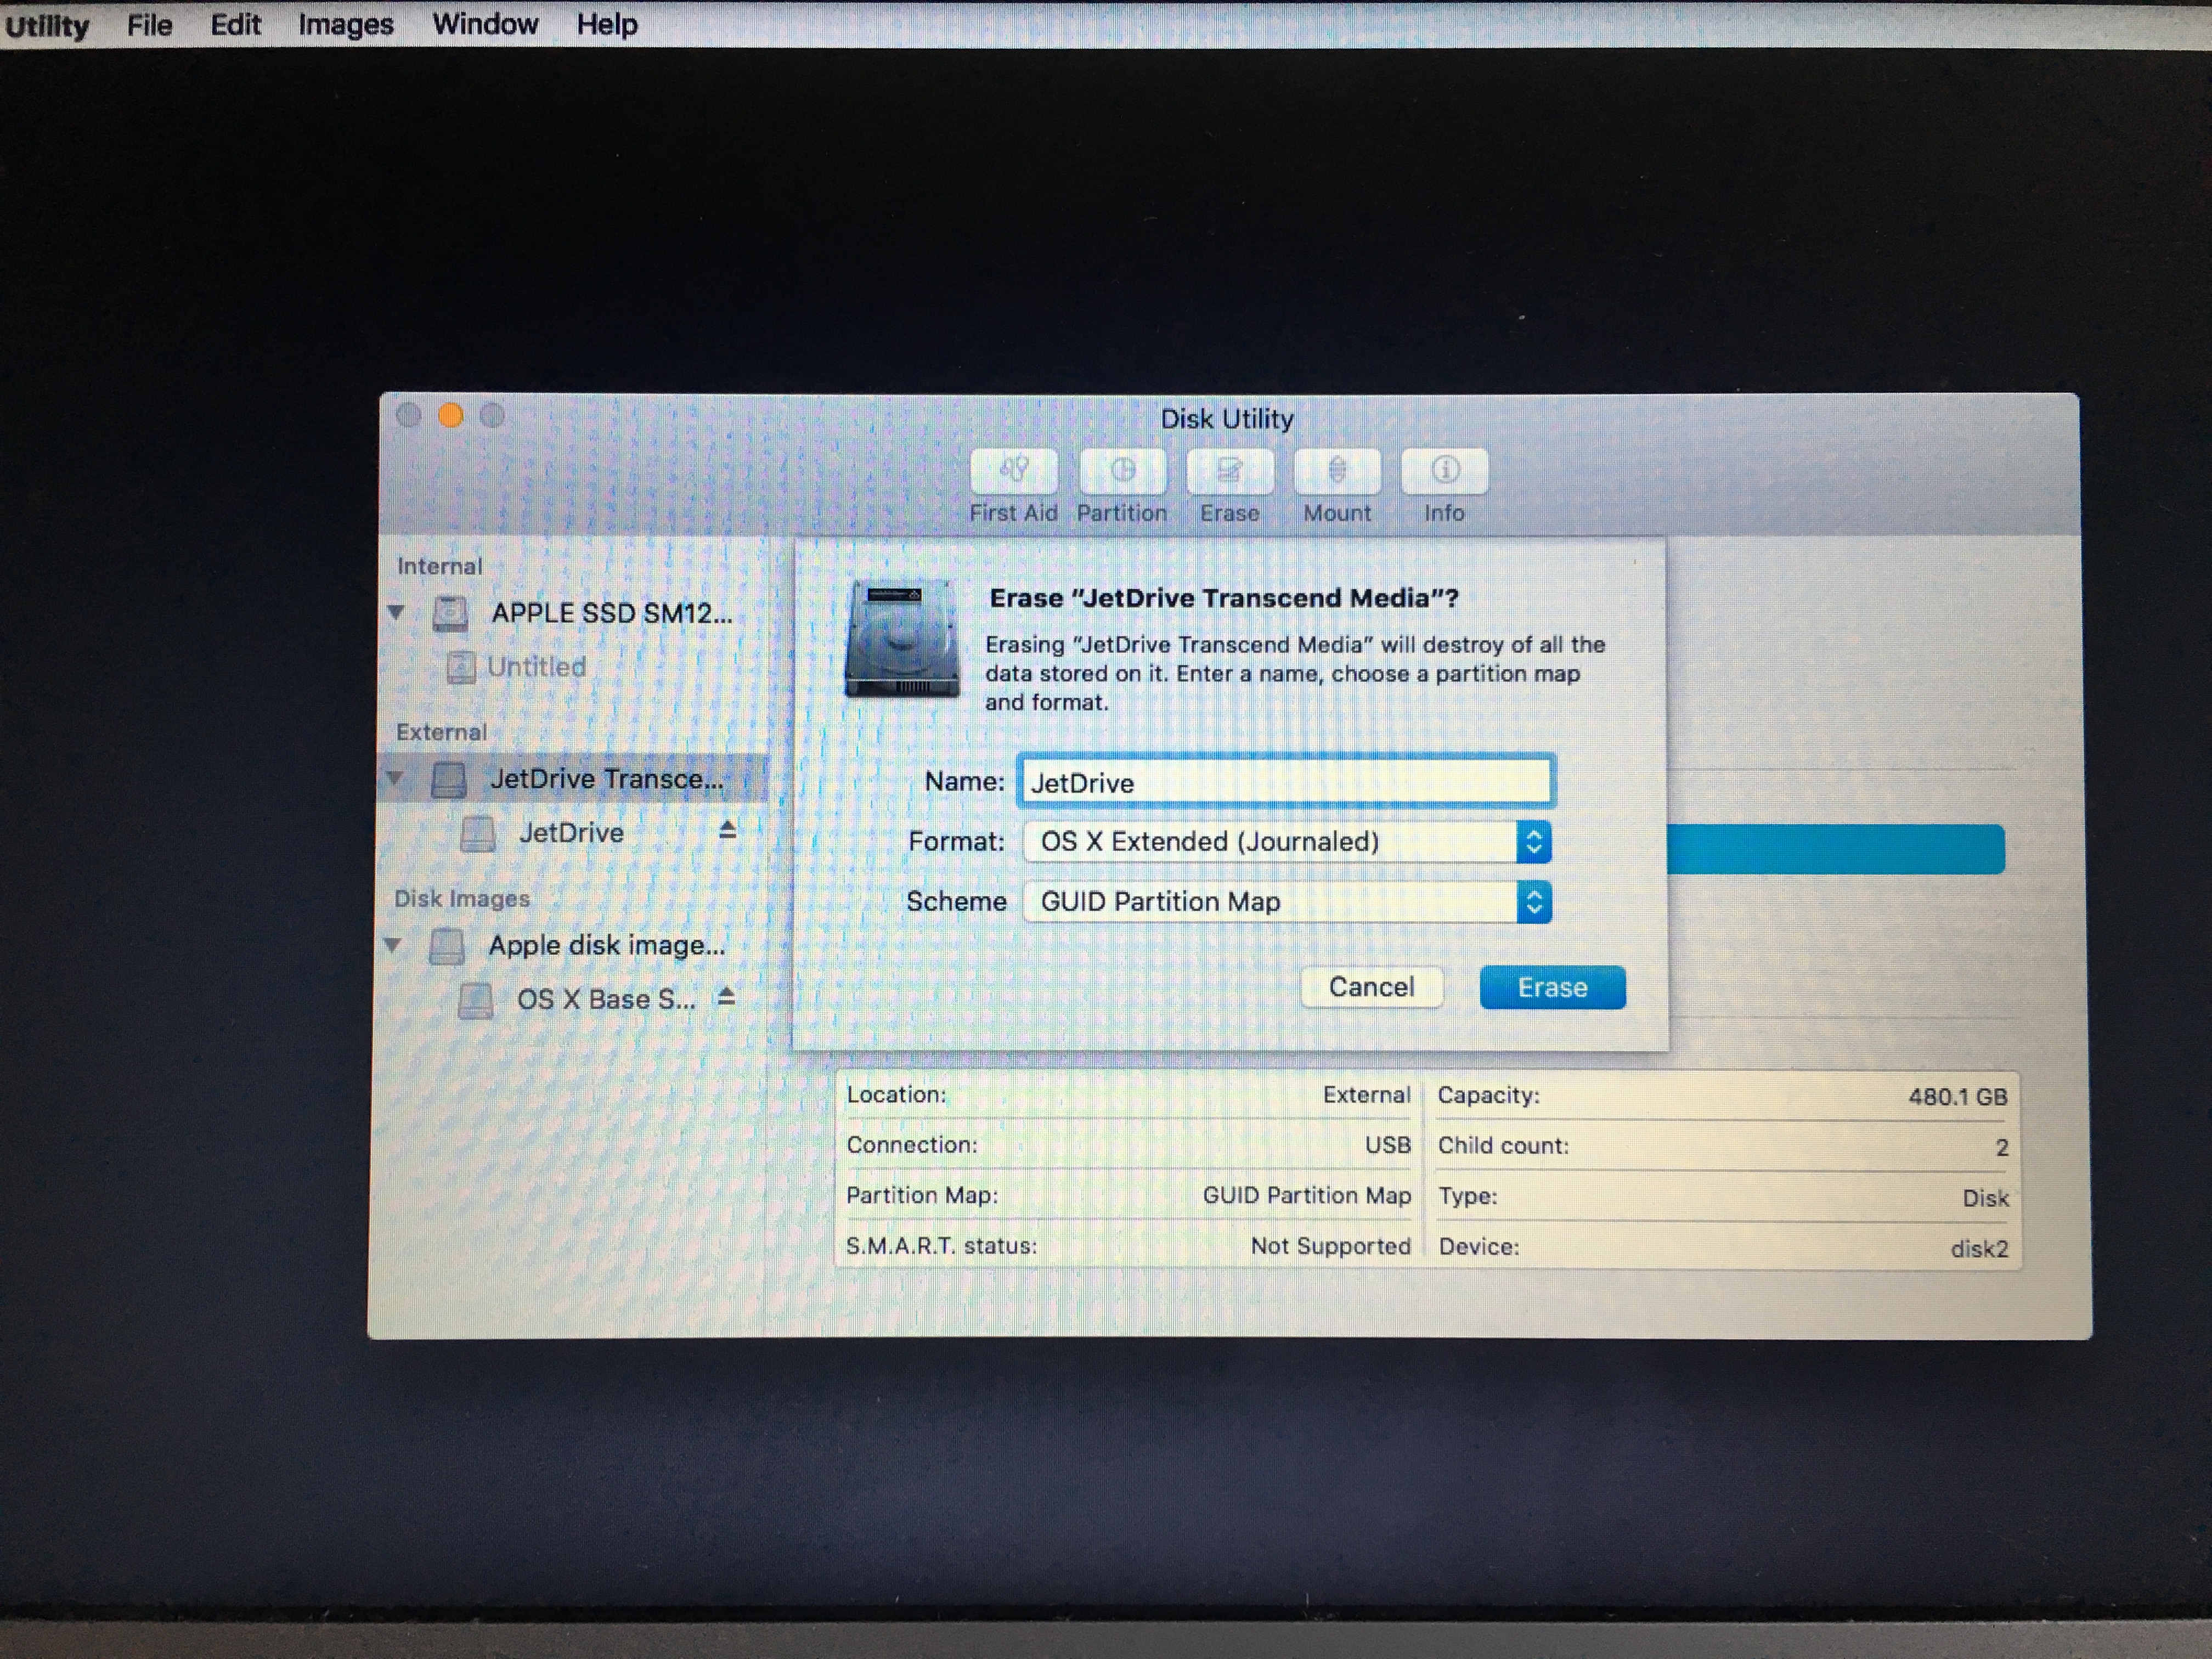Click the Mount toolbar icon

[1337, 471]
